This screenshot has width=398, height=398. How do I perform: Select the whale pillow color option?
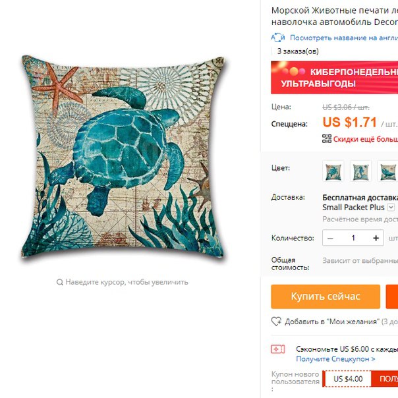click(x=388, y=171)
